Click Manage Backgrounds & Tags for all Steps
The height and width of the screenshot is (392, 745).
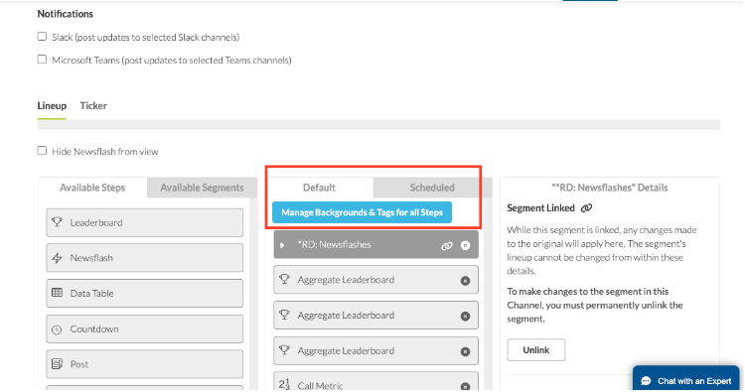[x=362, y=212]
